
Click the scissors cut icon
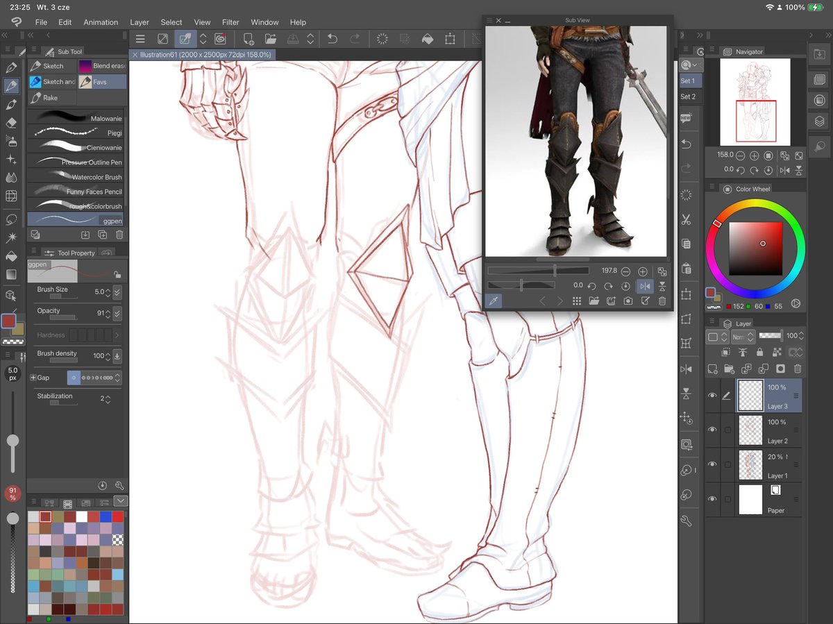coord(687,220)
